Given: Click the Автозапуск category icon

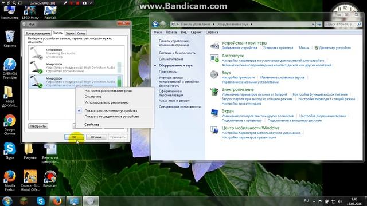Looking at the screenshot, I should pos(214,58).
